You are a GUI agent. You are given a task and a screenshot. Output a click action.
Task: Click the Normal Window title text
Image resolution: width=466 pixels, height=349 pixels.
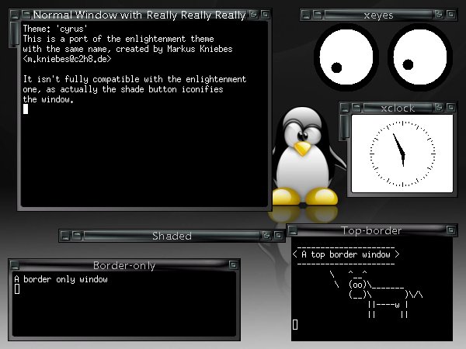(140, 15)
